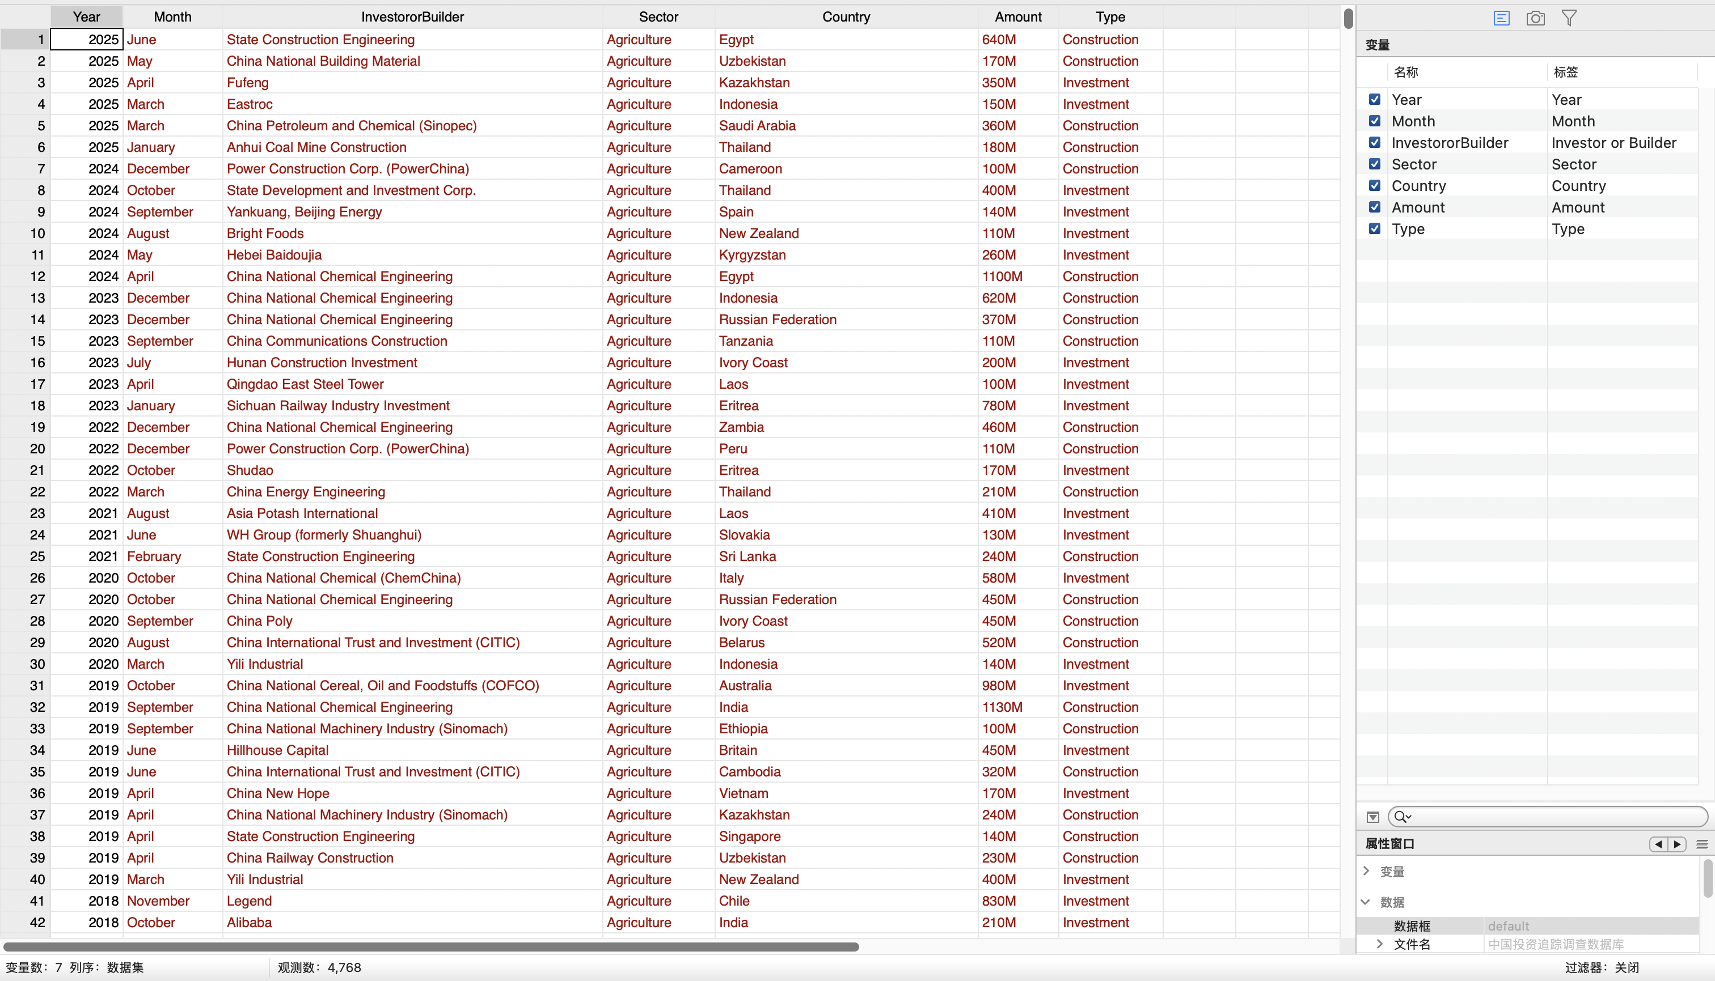
Task: Click the previous variable left arrow
Action: 1658,843
